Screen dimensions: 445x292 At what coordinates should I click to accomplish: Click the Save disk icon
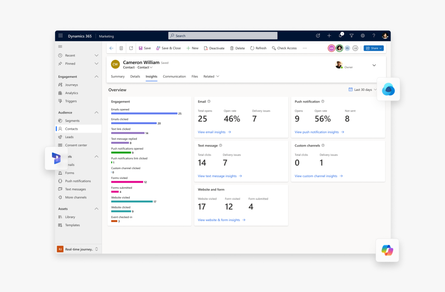coord(141,48)
